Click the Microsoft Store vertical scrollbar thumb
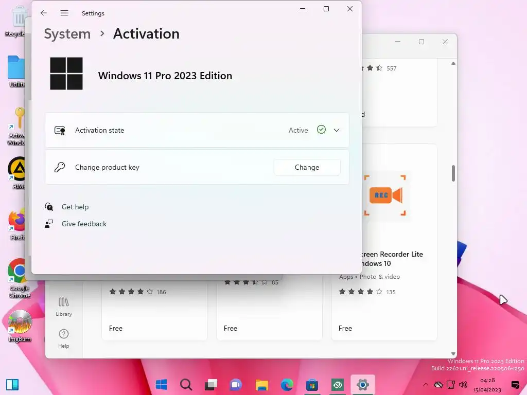The image size is (527, 395). [x=453, y=173]
